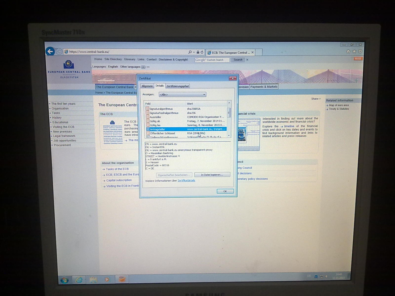
Task: Click the Disclaimer & Copyright link
Action: [x=173, y=60]
